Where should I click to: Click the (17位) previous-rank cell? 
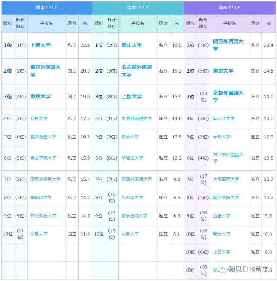(x=204, y=179)
